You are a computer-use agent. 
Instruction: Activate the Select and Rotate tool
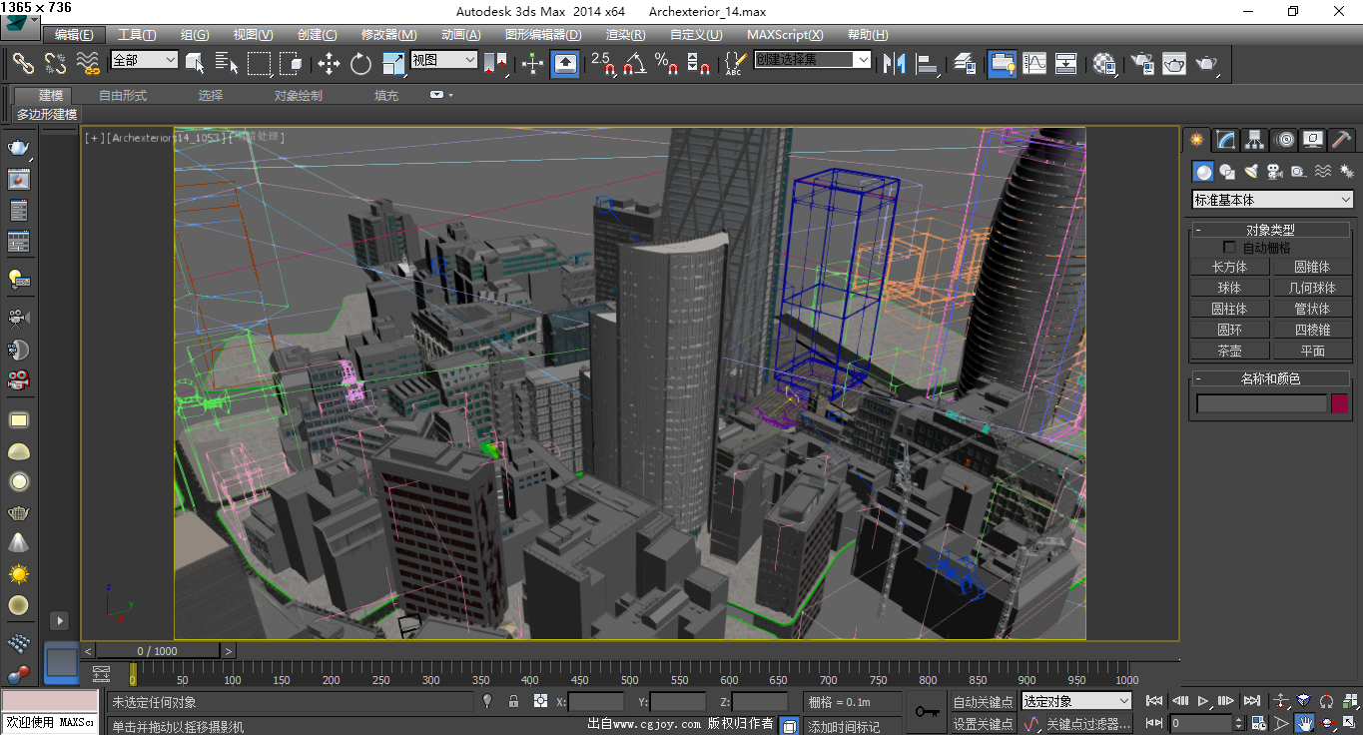pos(360,64)
